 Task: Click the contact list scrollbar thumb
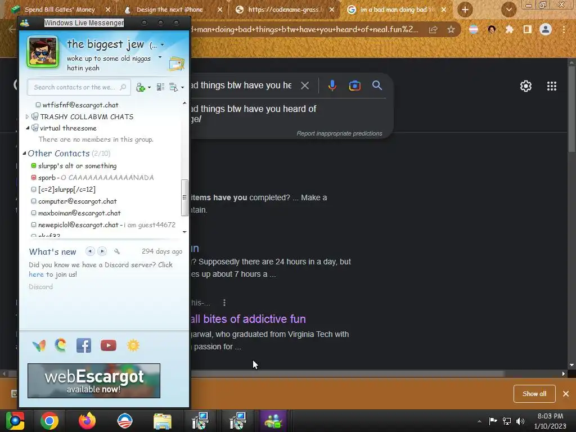tap(184, 197)
